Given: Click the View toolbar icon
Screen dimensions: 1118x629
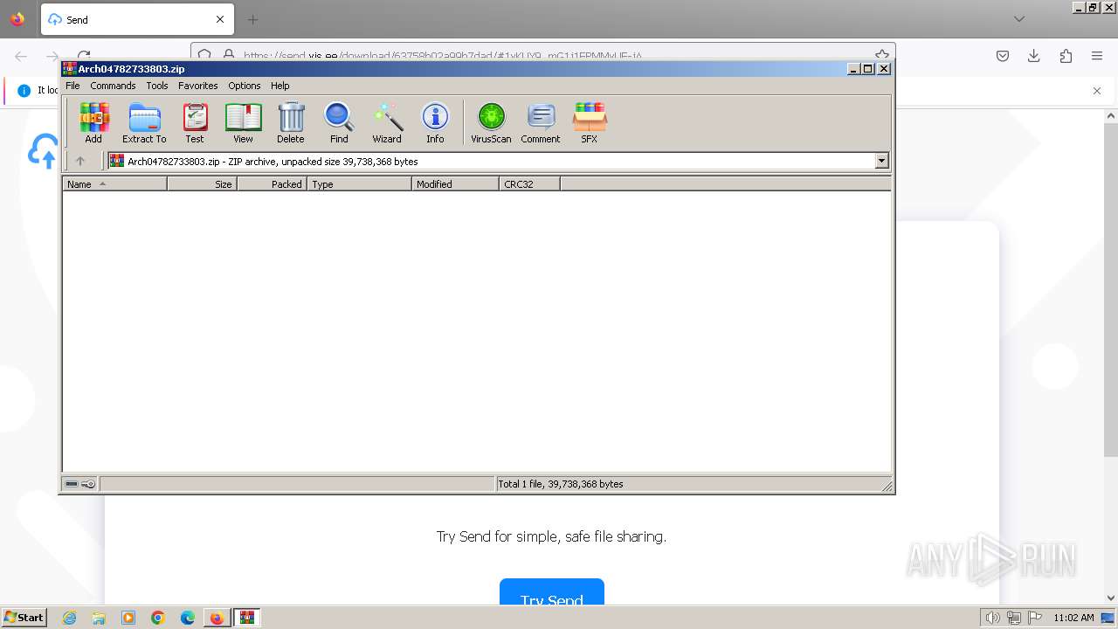Looking at the screenshot, I should [243, 122].
